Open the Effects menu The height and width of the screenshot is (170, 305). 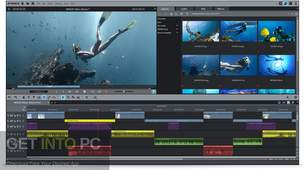[50, 3]
